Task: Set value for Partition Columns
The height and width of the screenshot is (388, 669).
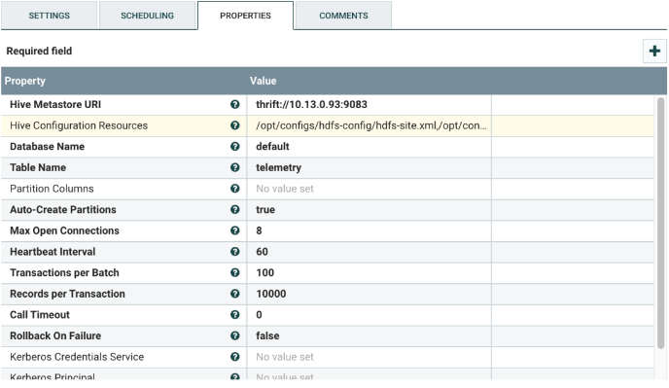Action: [370, 189]
